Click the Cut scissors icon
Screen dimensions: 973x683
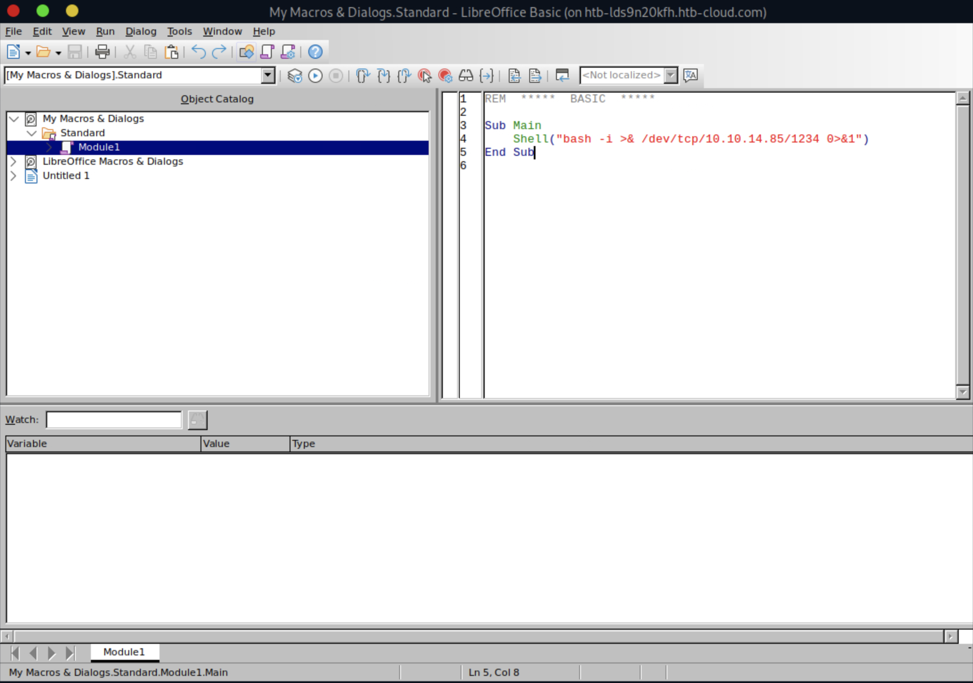[130, 52]
